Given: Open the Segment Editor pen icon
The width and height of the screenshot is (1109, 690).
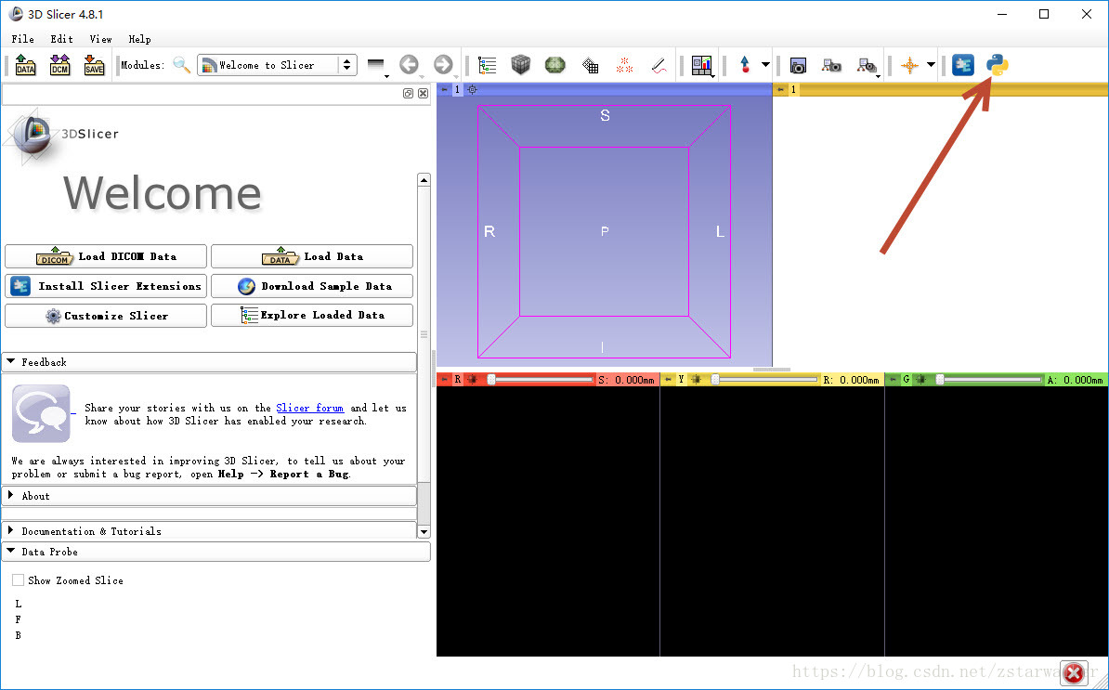Looking at the screenshot, I should coord(659,66).
